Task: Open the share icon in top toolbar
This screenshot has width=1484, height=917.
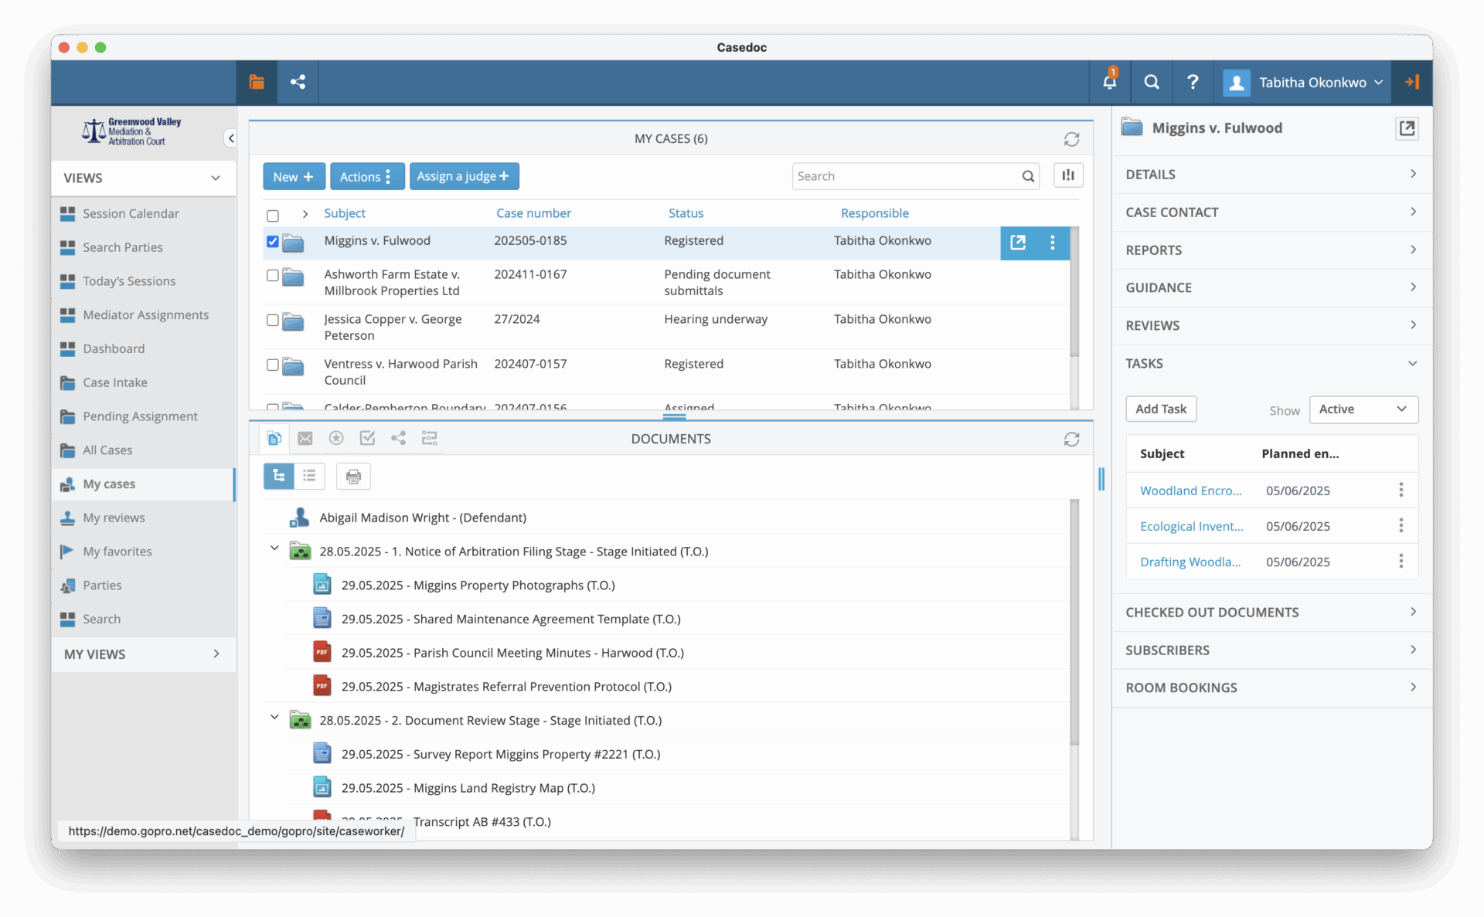Action: [298, 82]
